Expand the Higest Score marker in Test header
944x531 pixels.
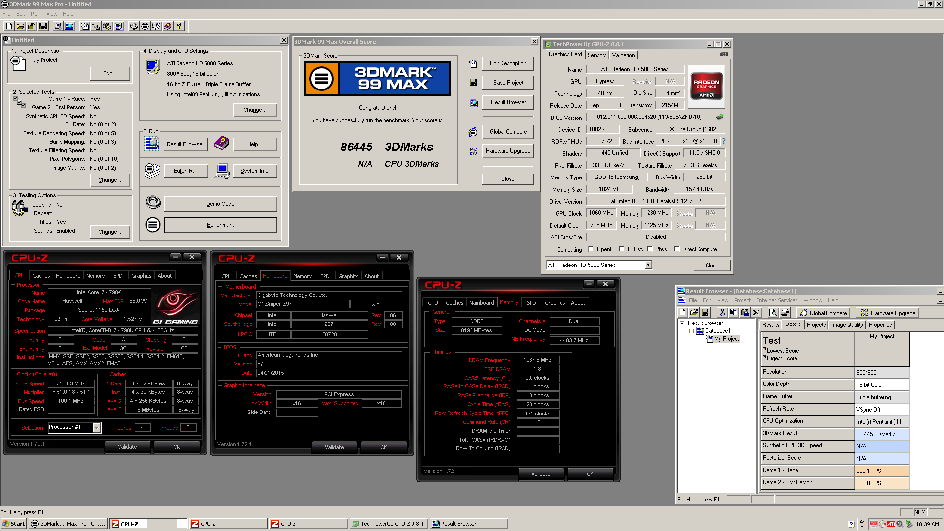click(765, 357)
